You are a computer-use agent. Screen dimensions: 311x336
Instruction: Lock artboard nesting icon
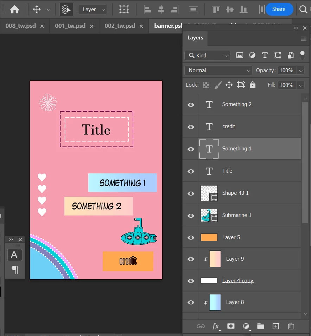tap(241, 85)
